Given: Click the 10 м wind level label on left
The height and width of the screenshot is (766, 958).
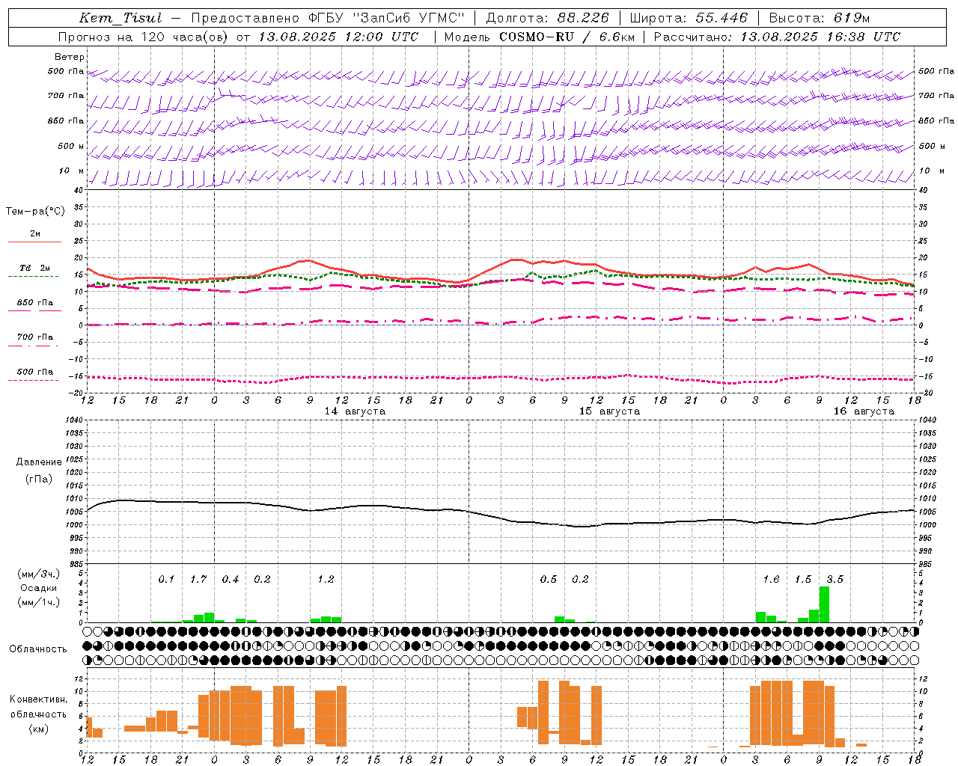Looking at the screenshot, I should point(72,171).
